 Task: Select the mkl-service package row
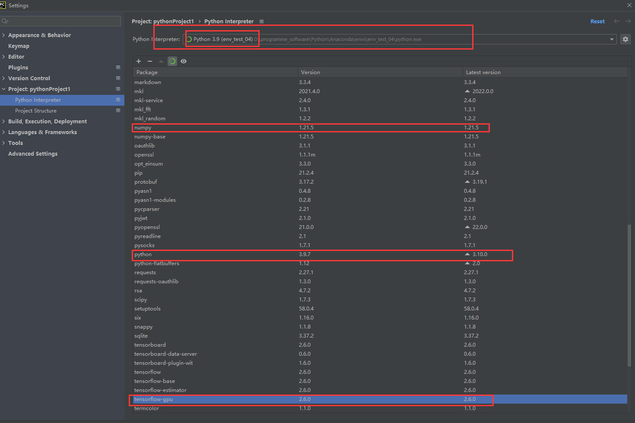click(380, 100)
